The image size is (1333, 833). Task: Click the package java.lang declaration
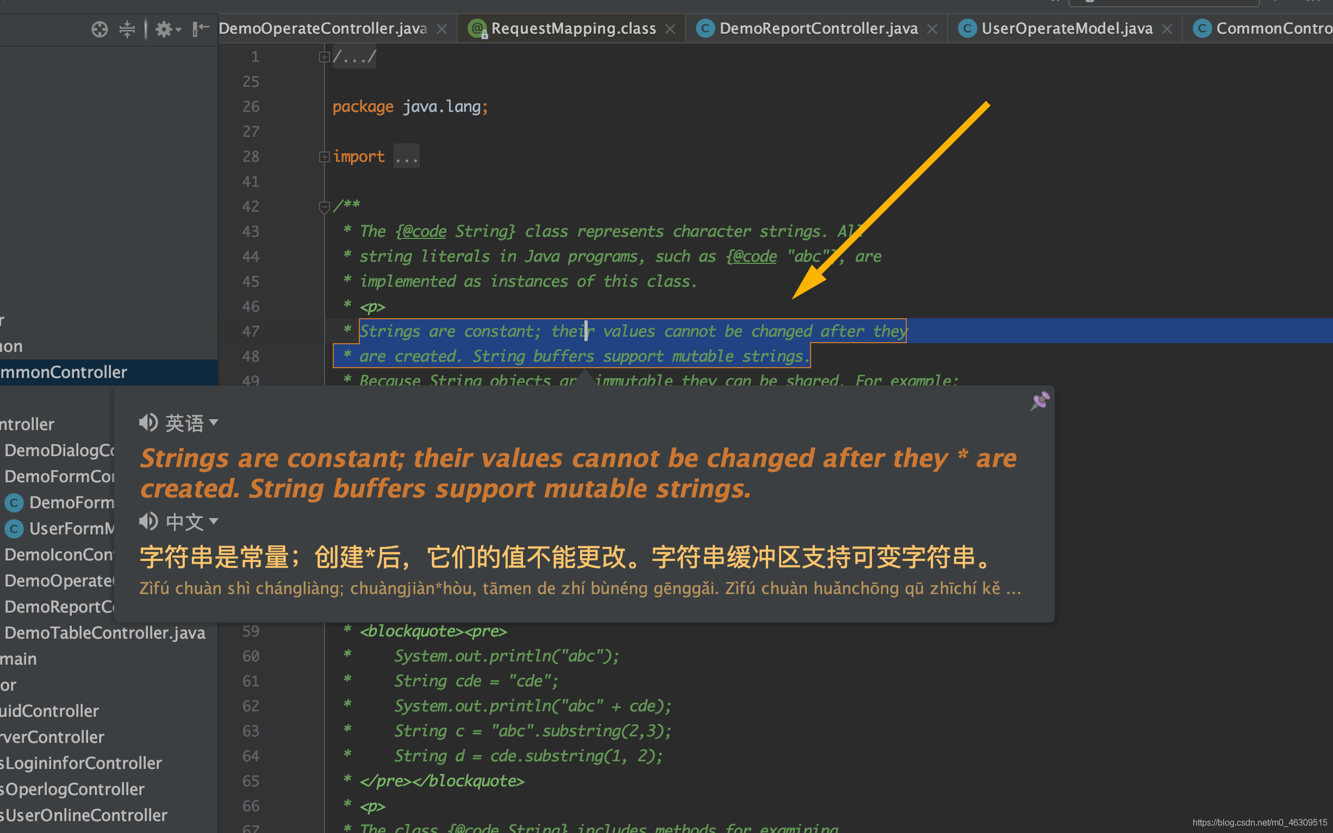coord(410,106)
